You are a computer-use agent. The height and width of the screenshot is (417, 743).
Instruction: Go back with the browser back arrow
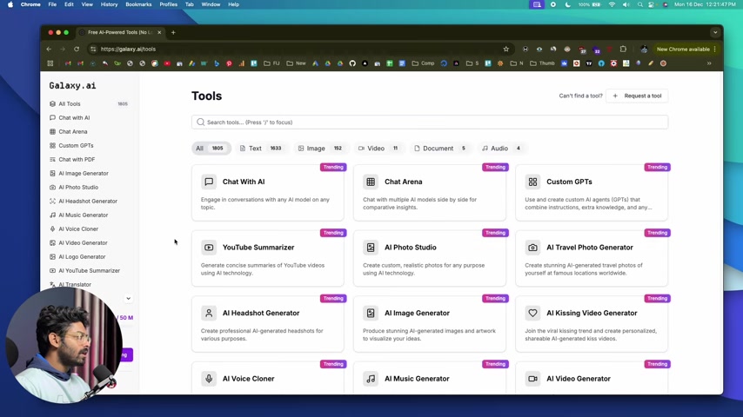[x=49, y=49]
